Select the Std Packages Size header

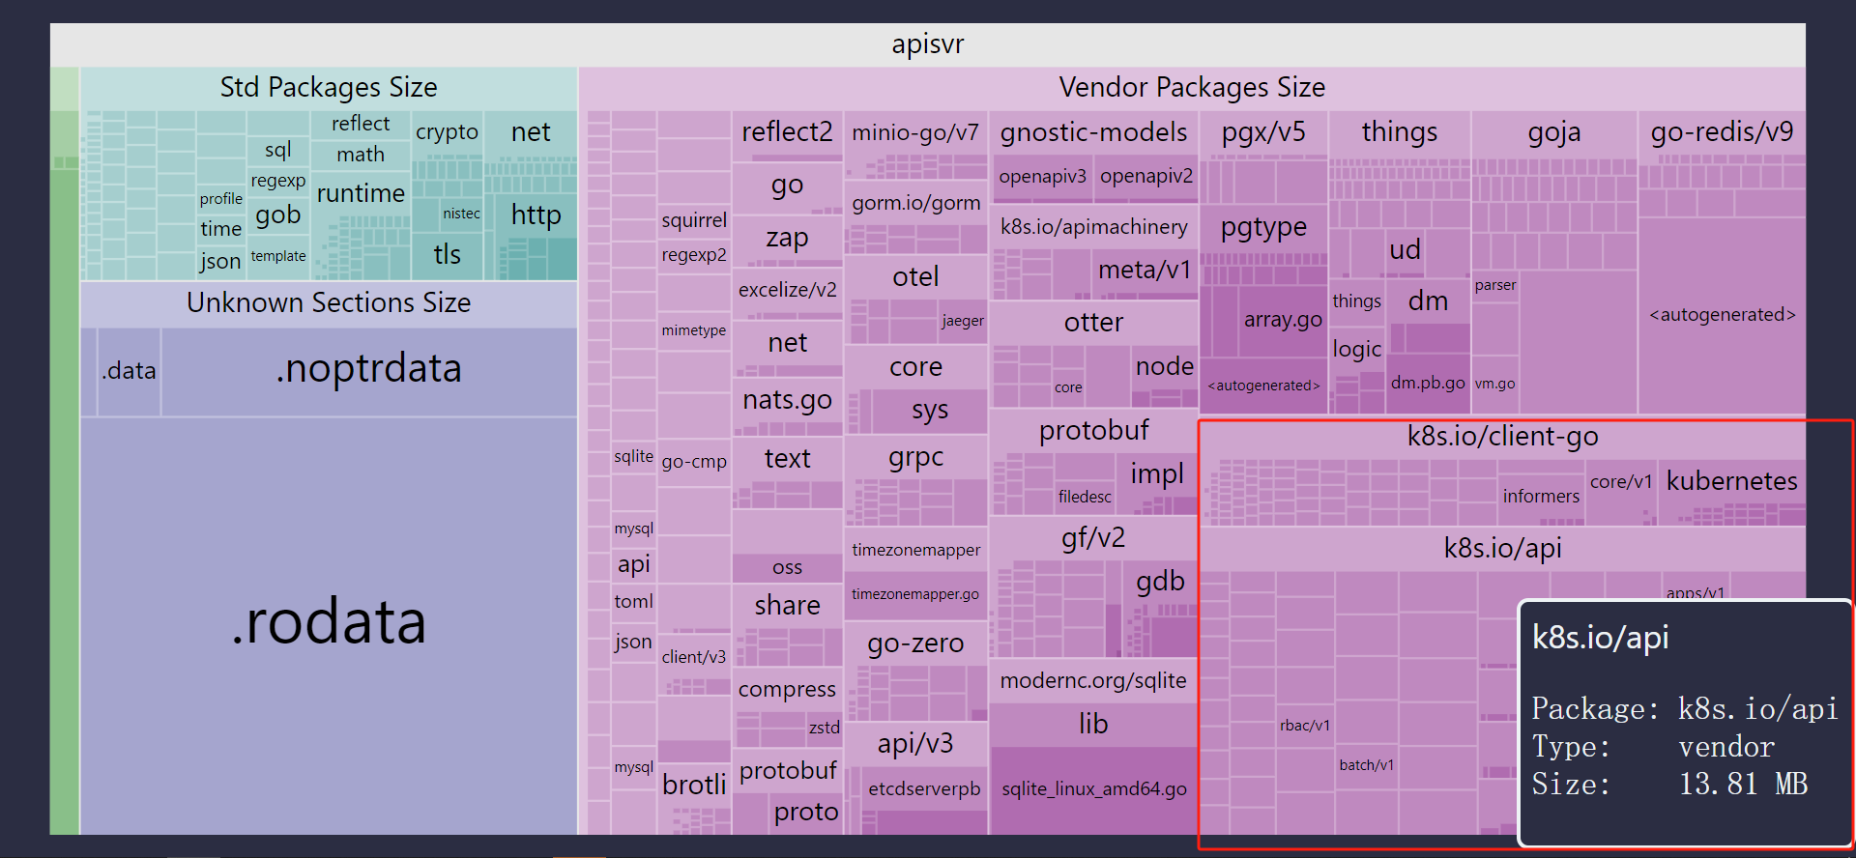click(x=329, y=88)
